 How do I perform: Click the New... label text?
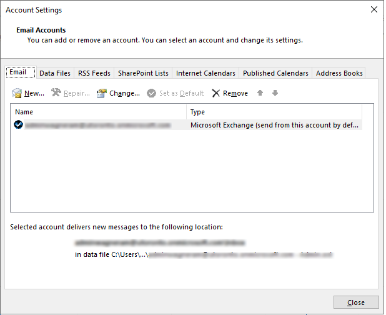point(34,93)
